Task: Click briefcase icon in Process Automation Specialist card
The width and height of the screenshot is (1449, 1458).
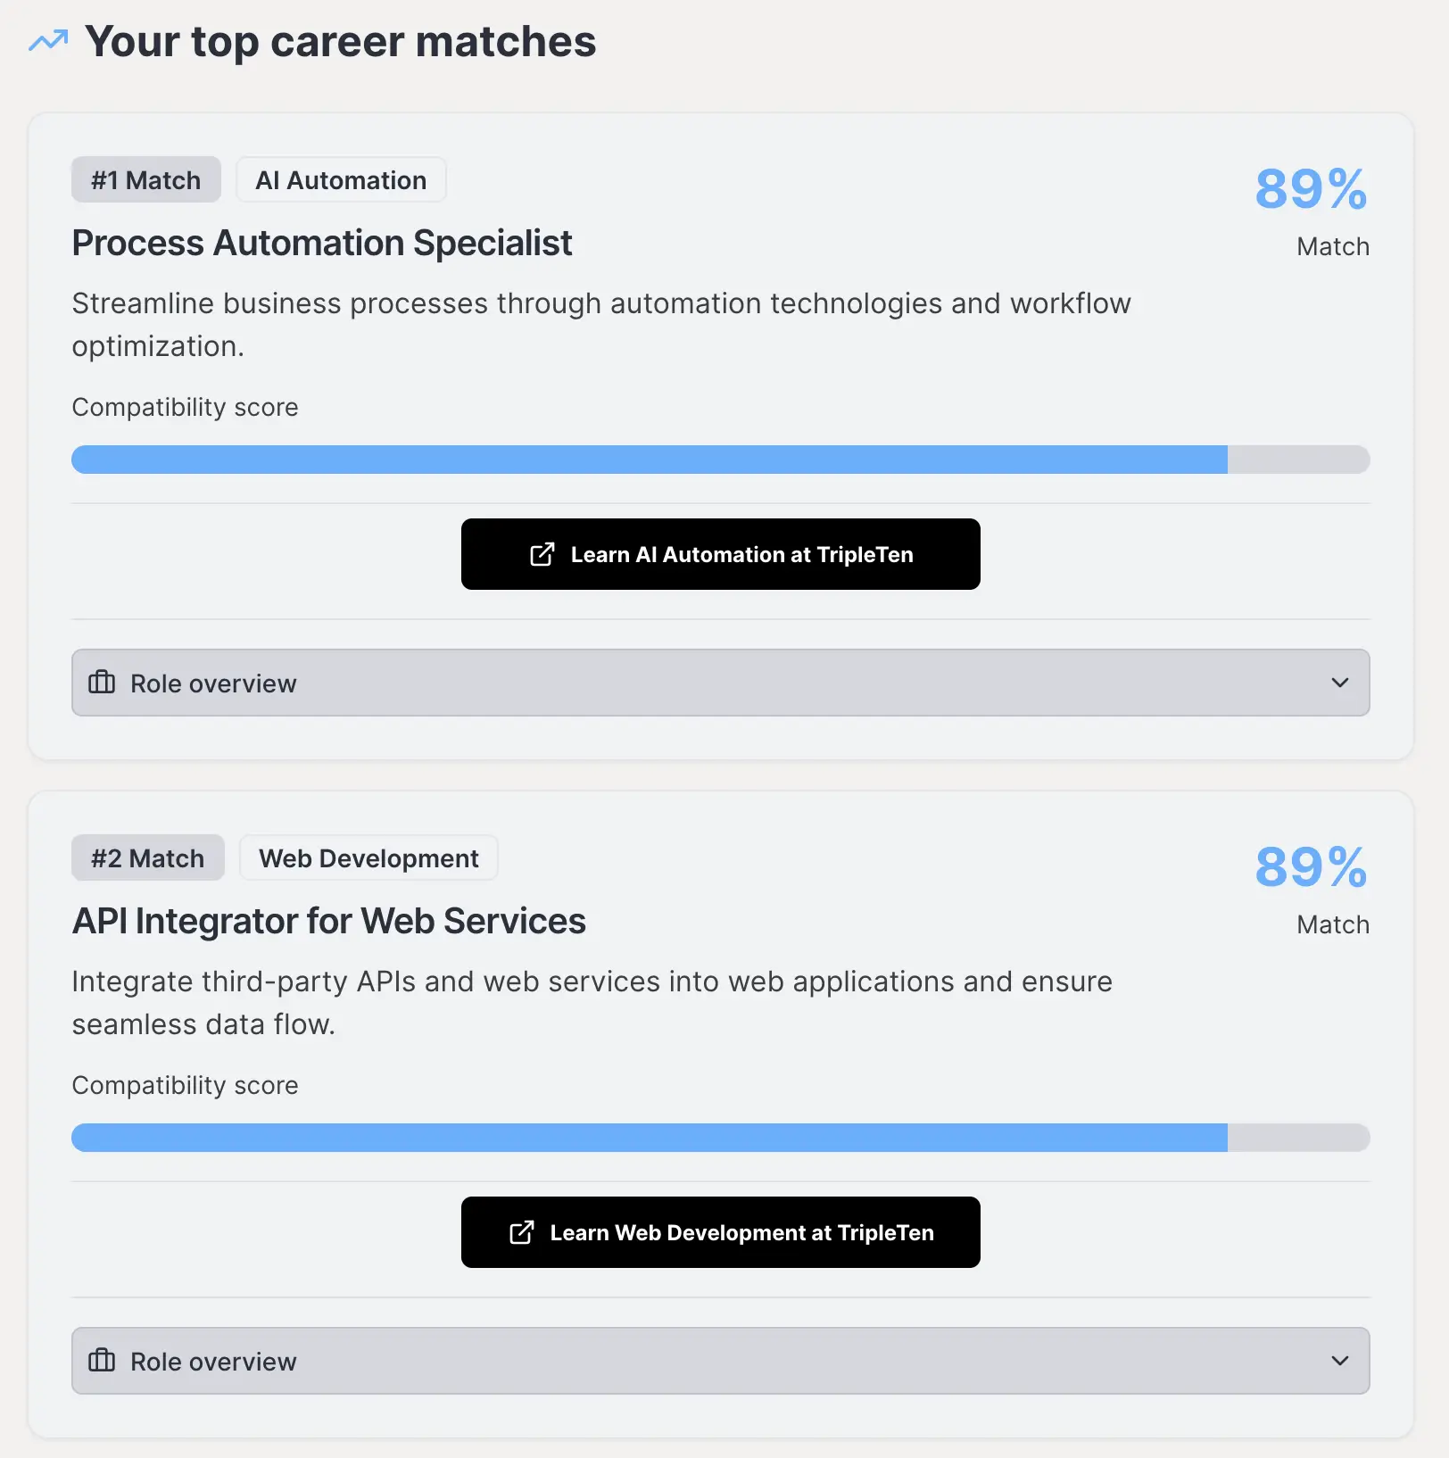Action: (102, 683)
